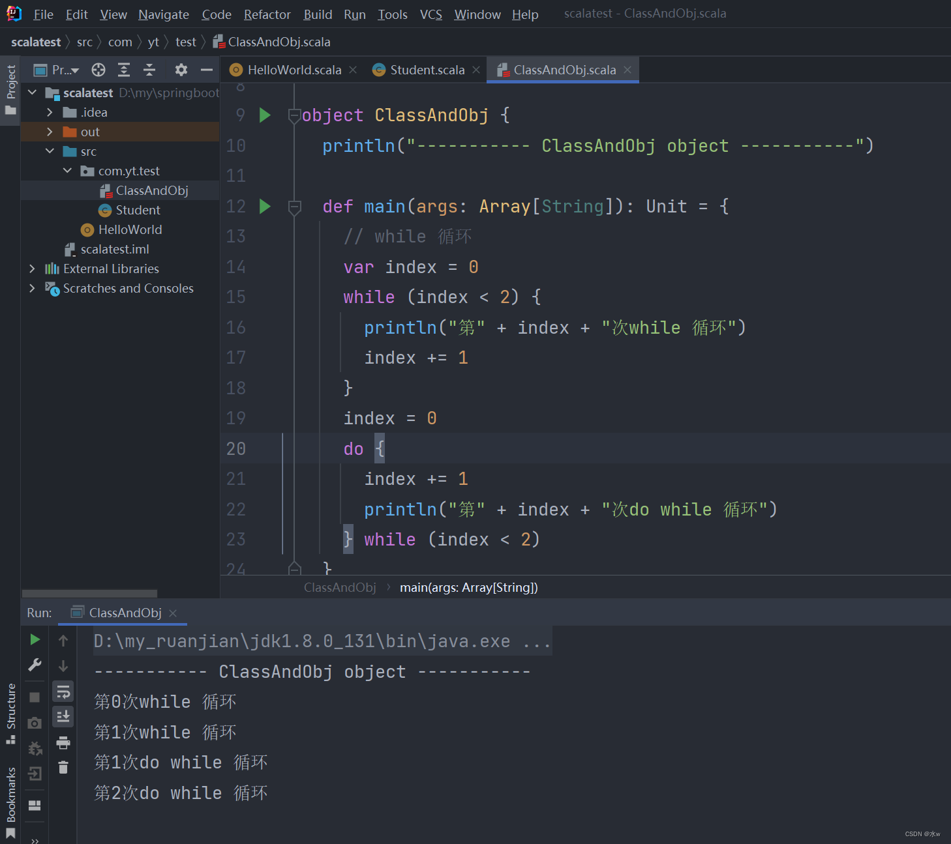This screenshot has width=951, height=844.
Task: Click the Project panel horizontal scrollbar
Action: click(89, 593)
